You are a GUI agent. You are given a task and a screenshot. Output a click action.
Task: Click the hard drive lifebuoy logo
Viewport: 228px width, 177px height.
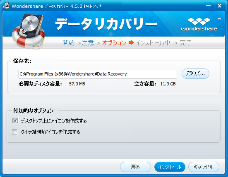[29, 31]
